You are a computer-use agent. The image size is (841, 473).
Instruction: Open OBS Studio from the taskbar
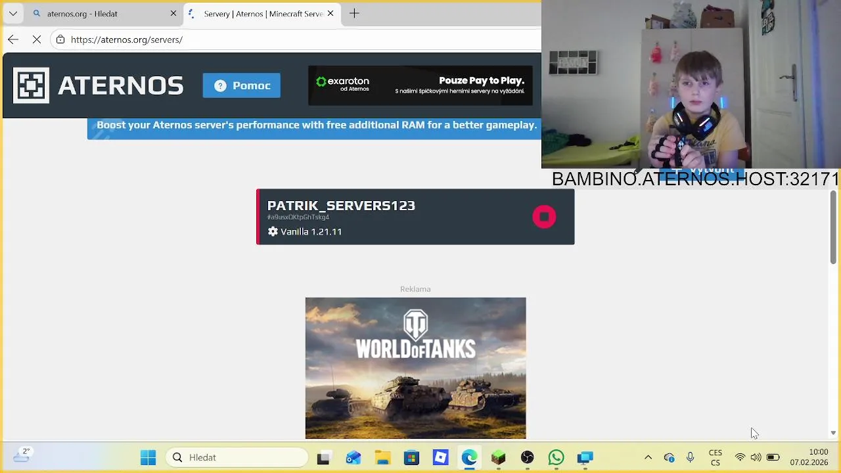(x=527, y=457)
